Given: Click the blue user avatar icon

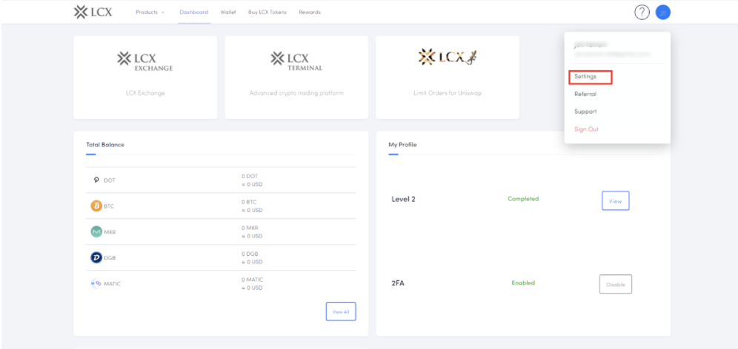Looking at the screenshot, I should 663,13.
